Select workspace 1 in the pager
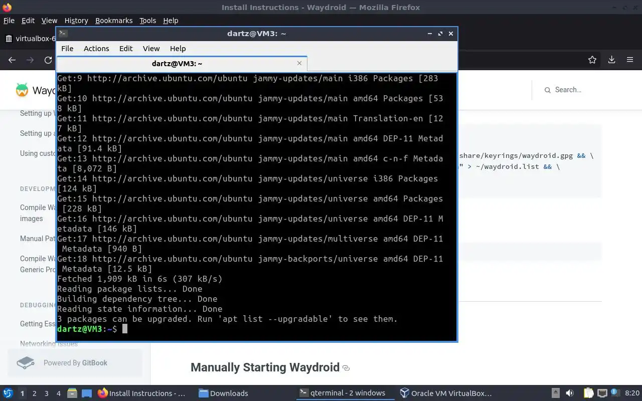The image size is (642, 401). [x=22, y=393]
